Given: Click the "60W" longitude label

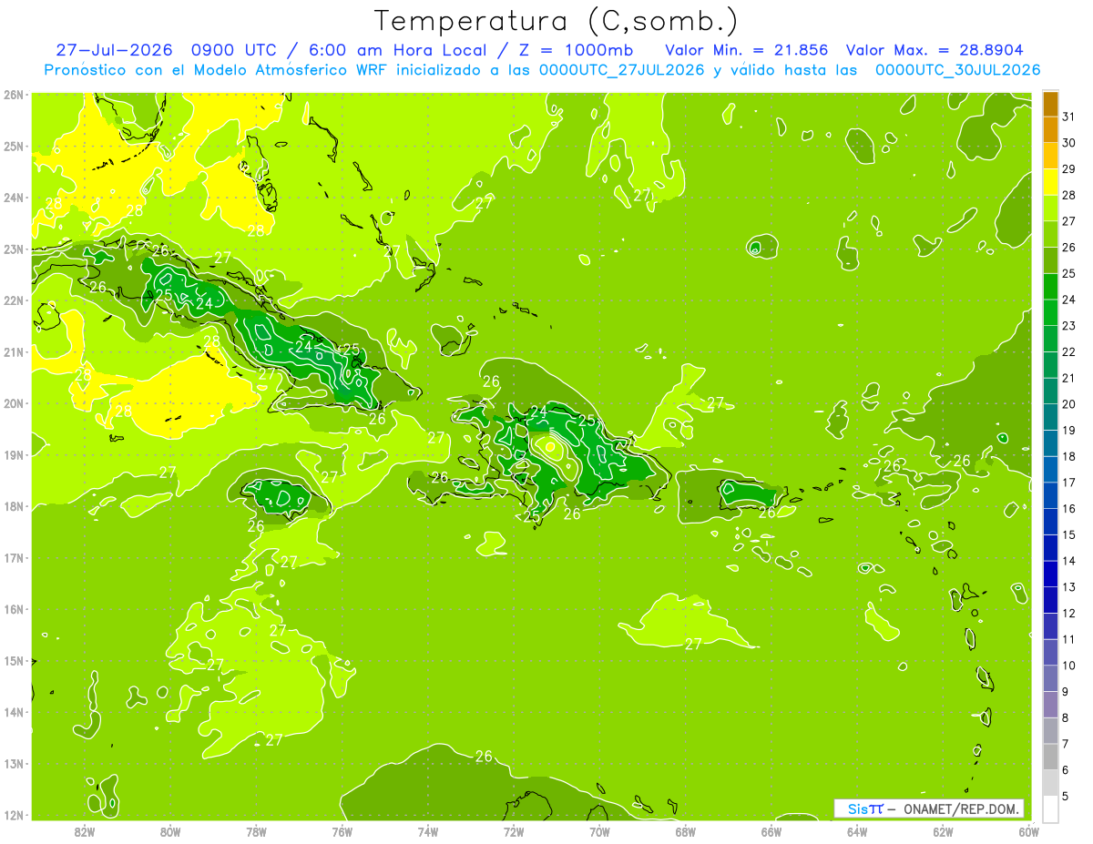Looking at the screenshot, I should pyautogui.click(x=1028, y=831).
